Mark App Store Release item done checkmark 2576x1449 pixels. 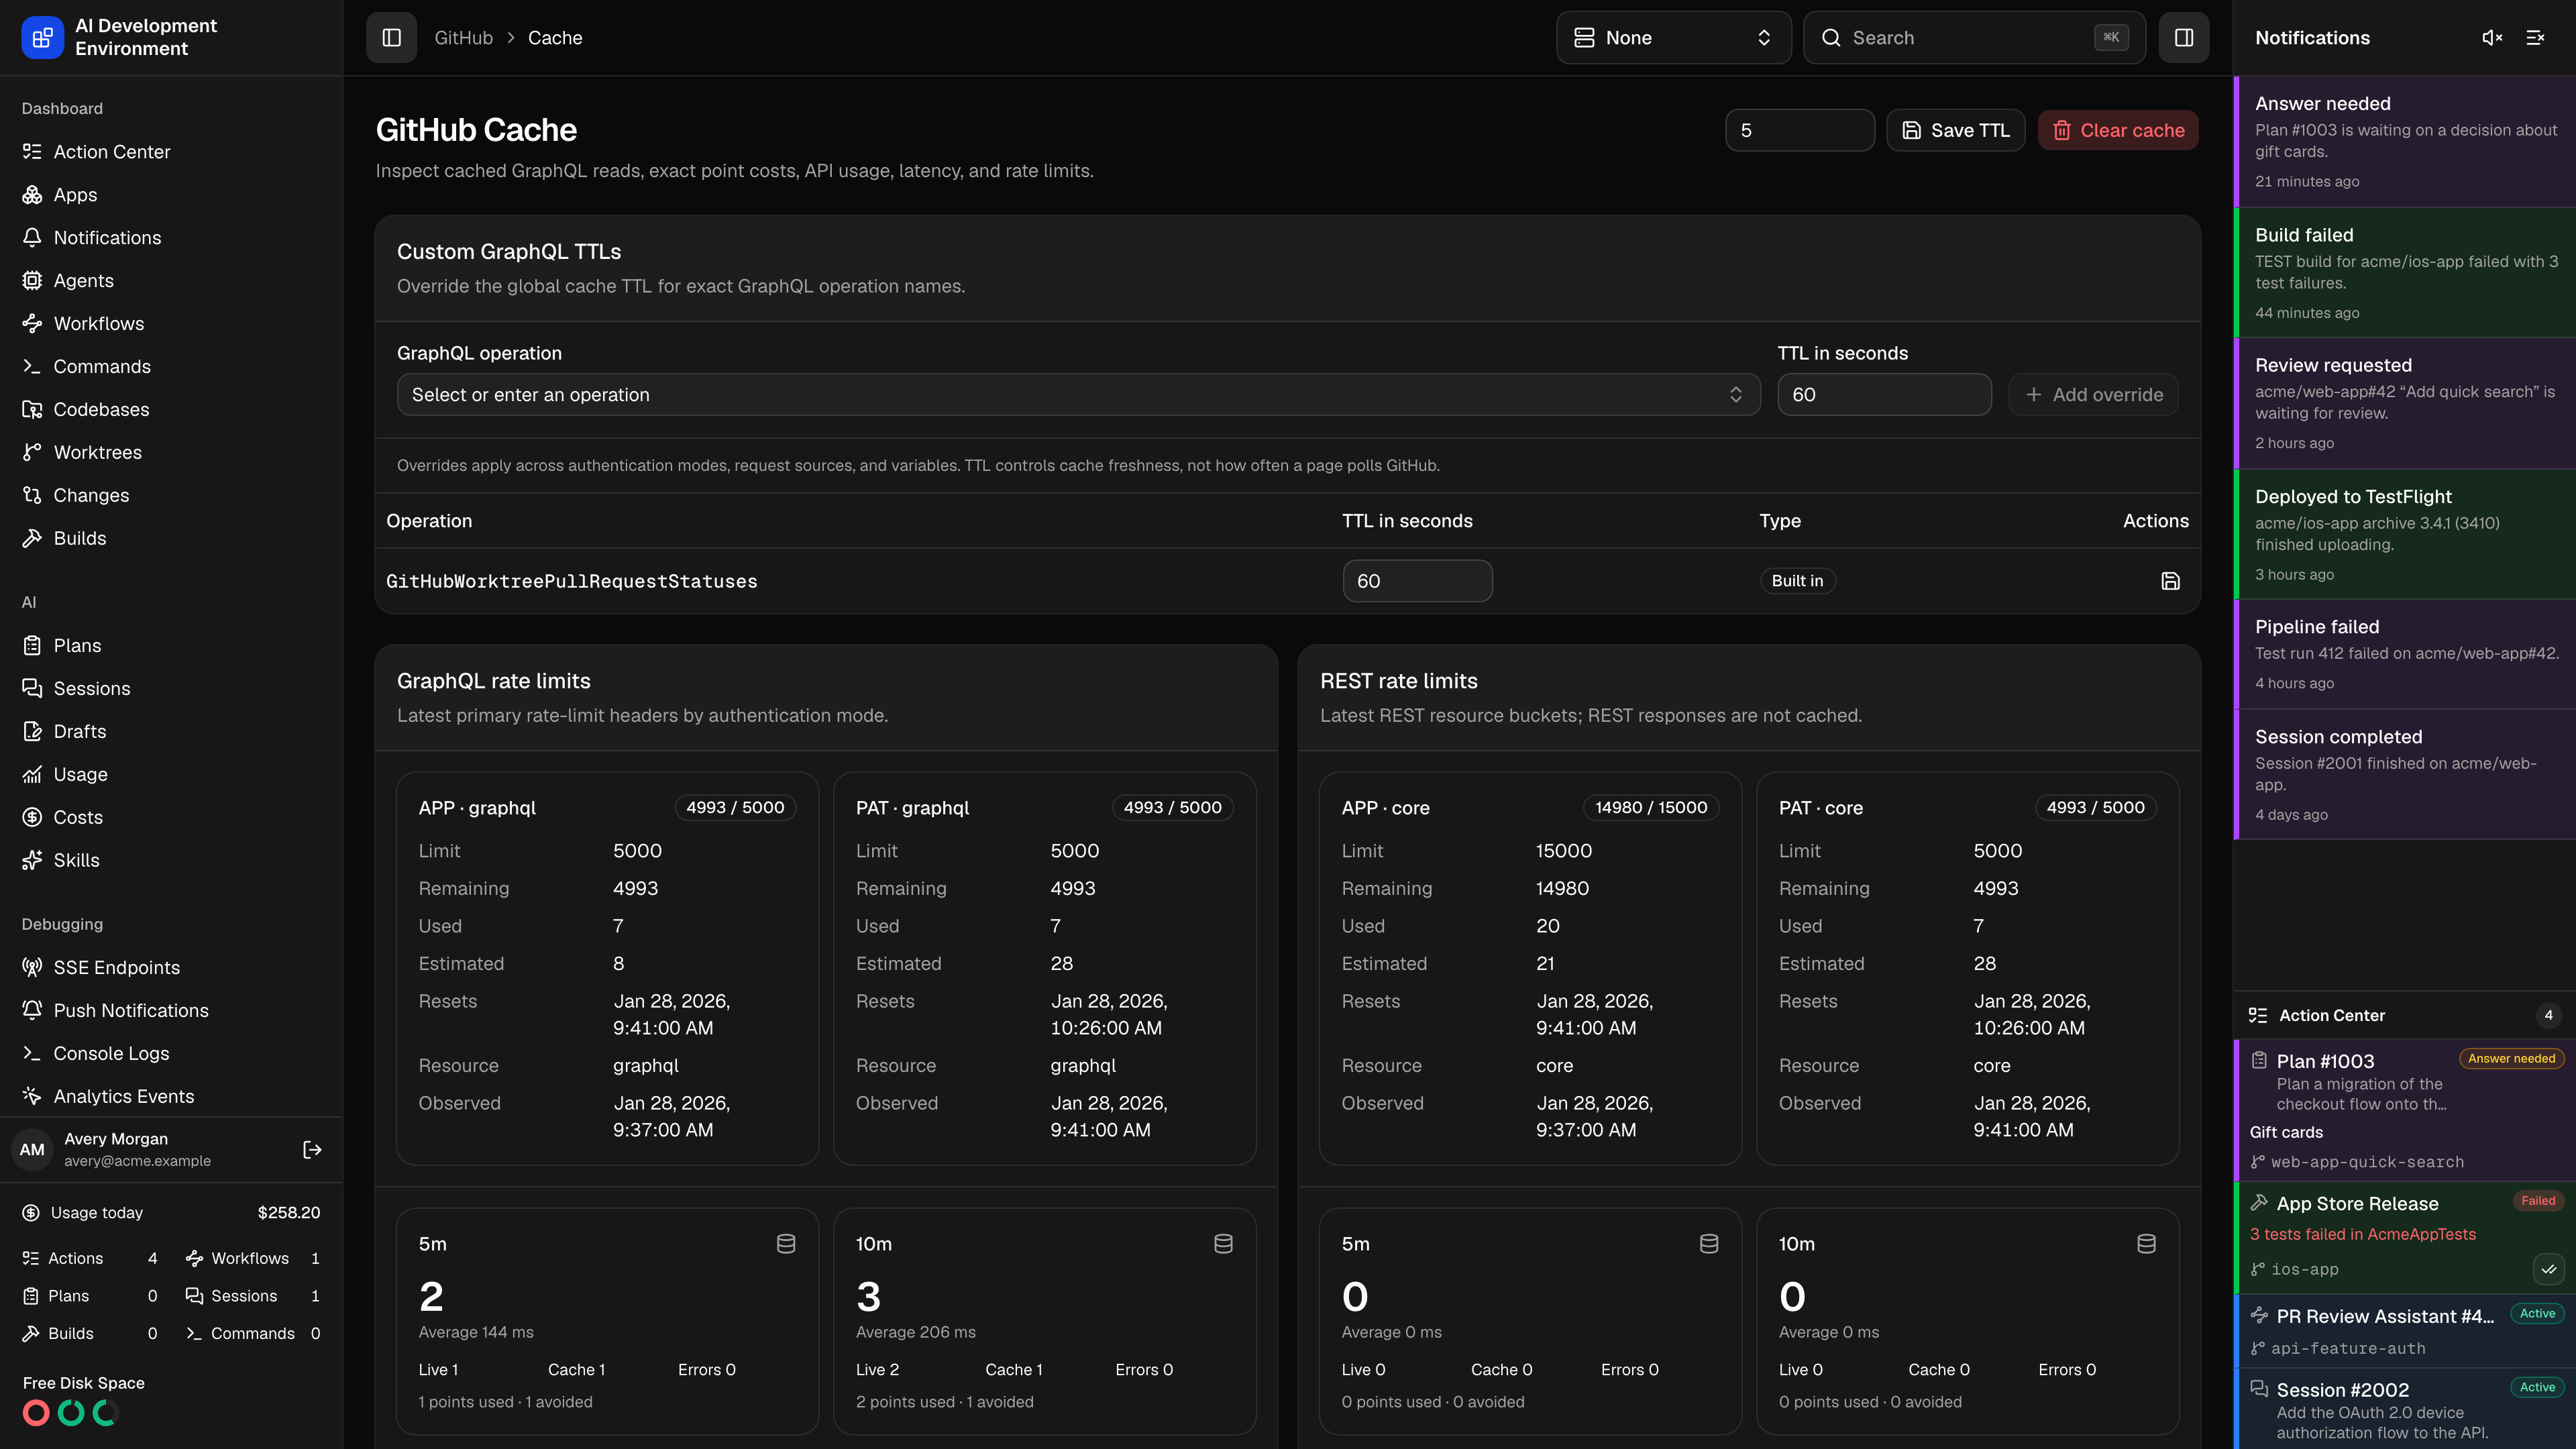2548,1269
